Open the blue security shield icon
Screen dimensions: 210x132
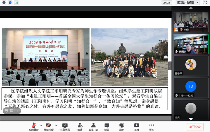click(x=10, y=3)
